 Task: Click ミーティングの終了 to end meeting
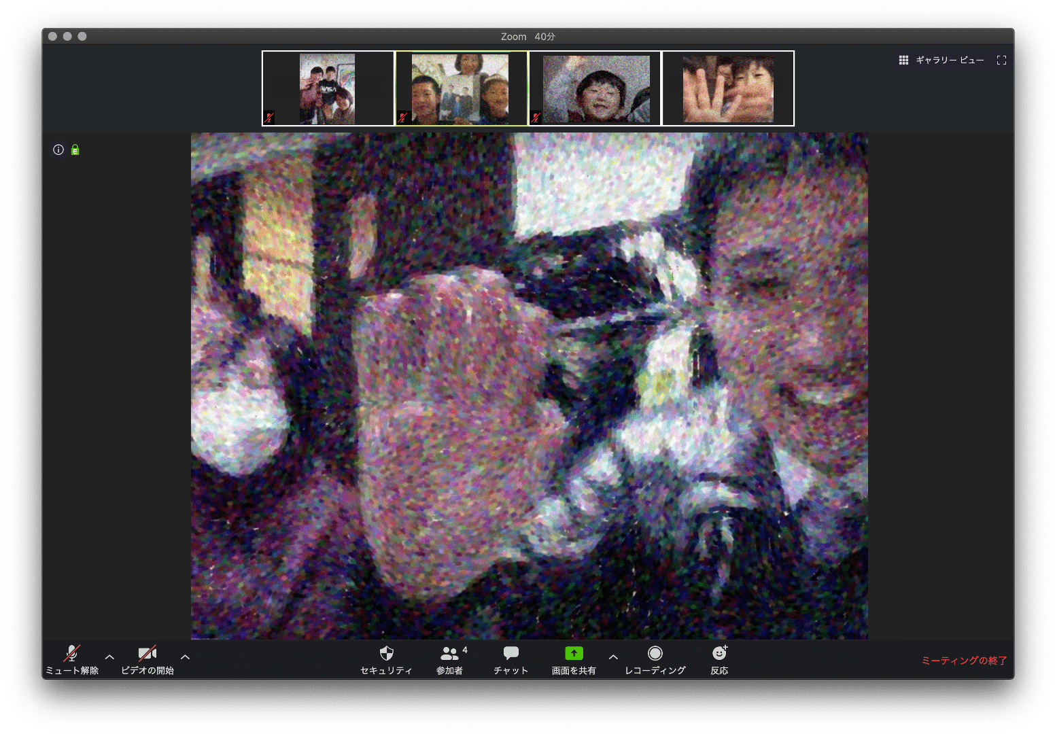pyautogui.click(x=964, y=661)
